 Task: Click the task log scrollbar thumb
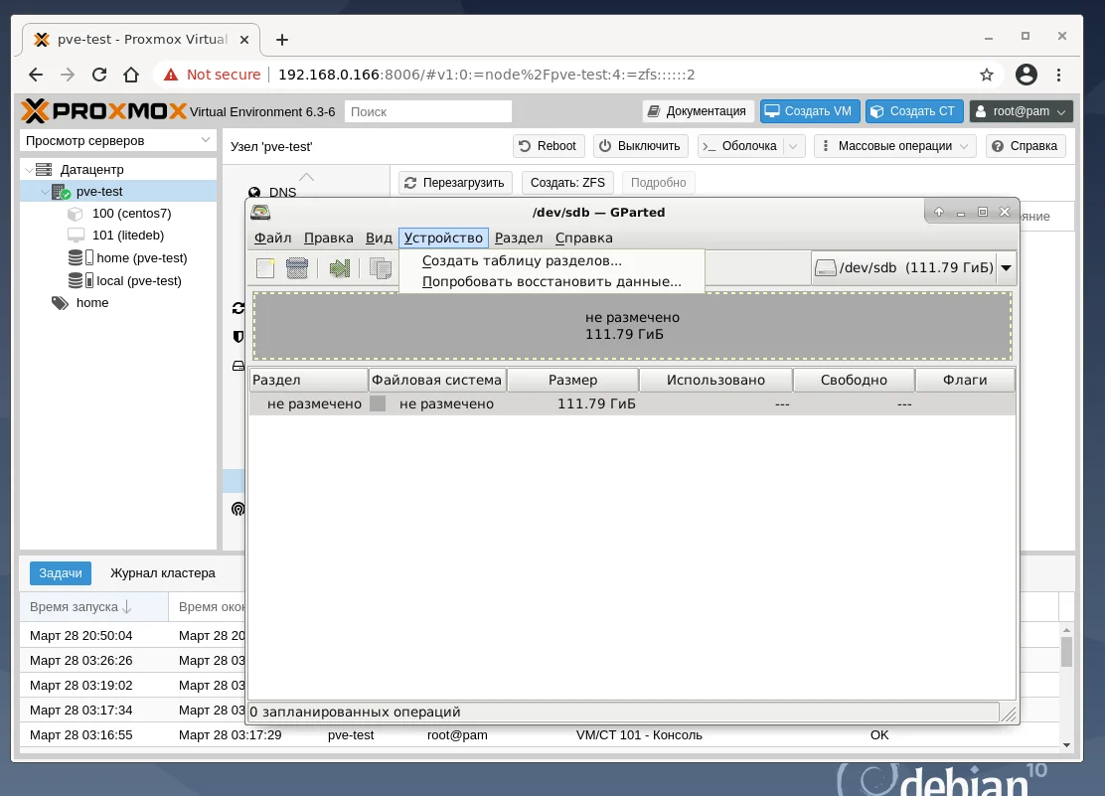(x=1066, y=652)
